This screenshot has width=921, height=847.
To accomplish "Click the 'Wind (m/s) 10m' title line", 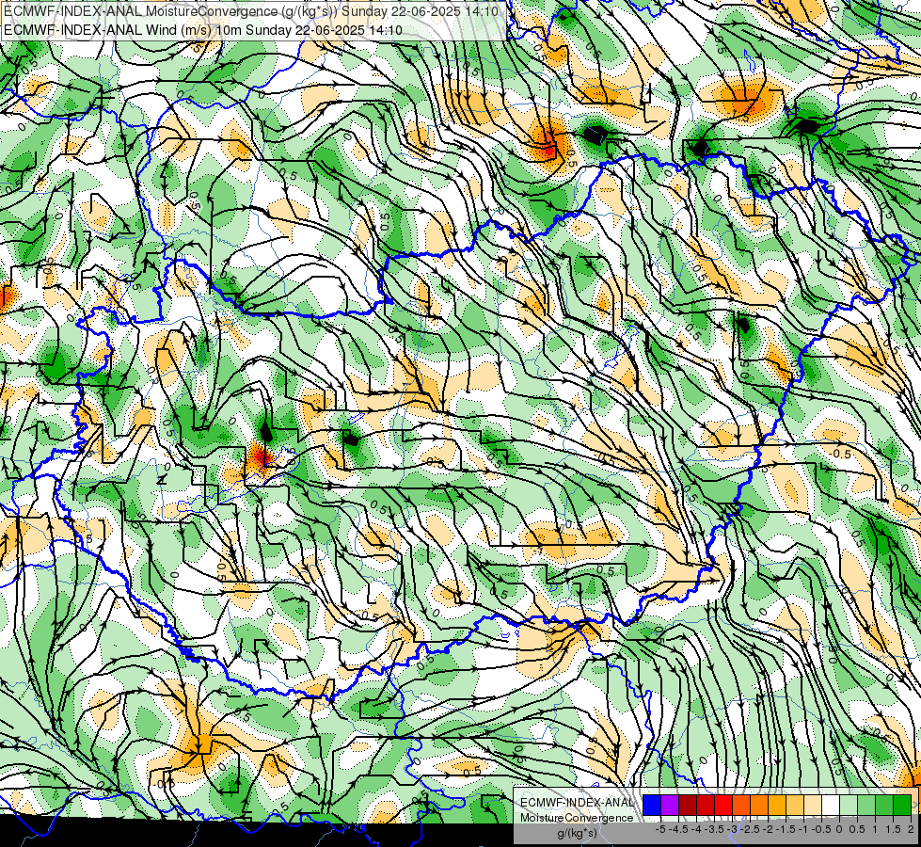I will tap(202, 29).
